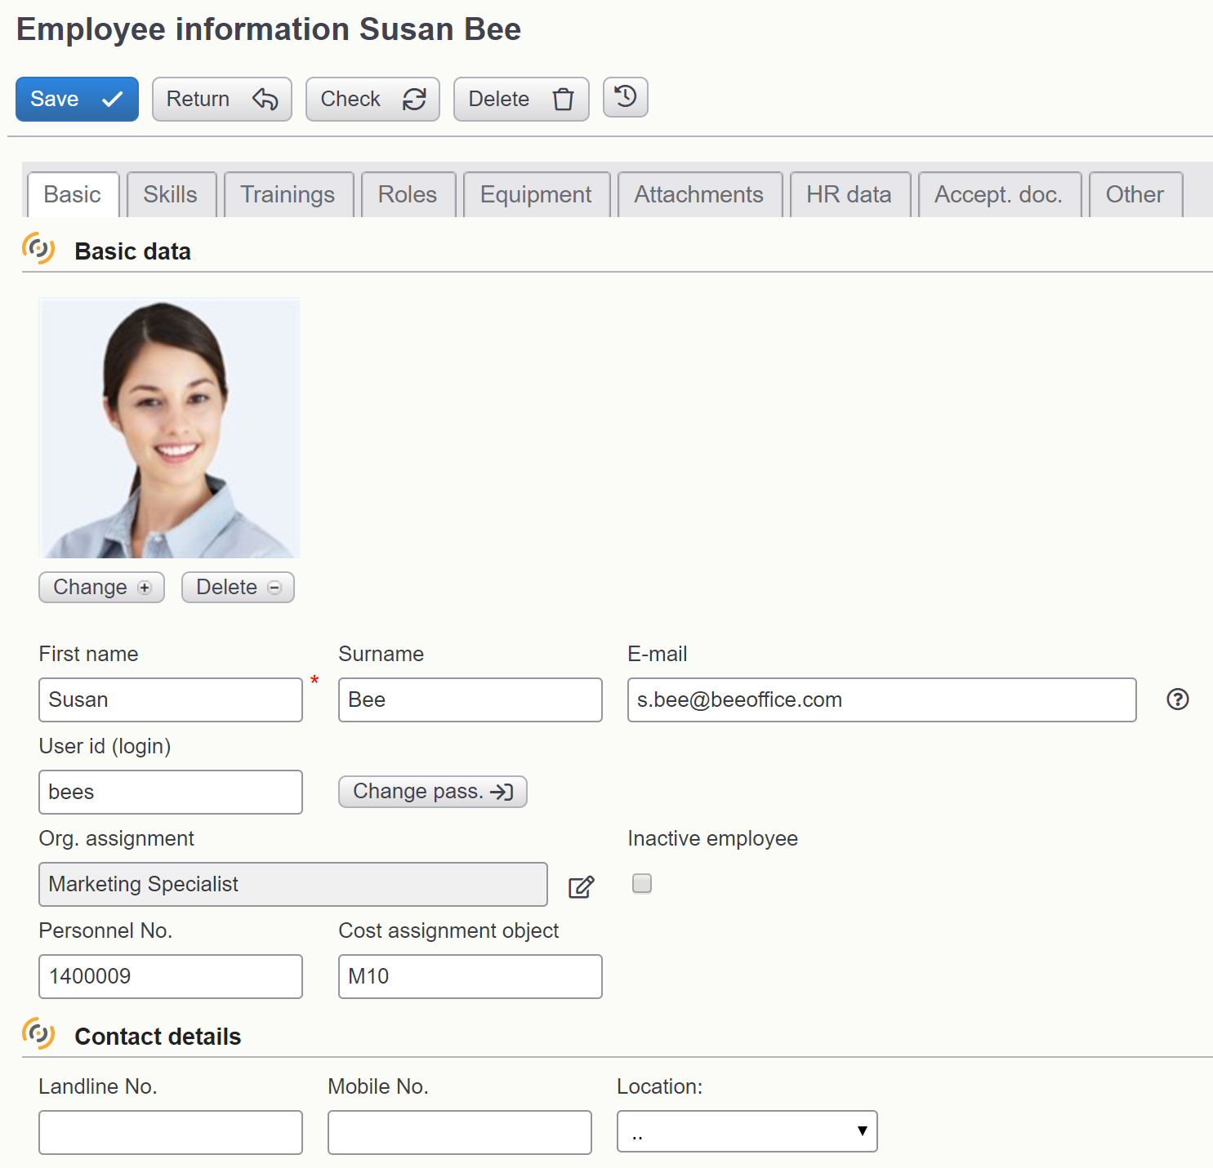Edit org. assignment with pencil icon

581,886
